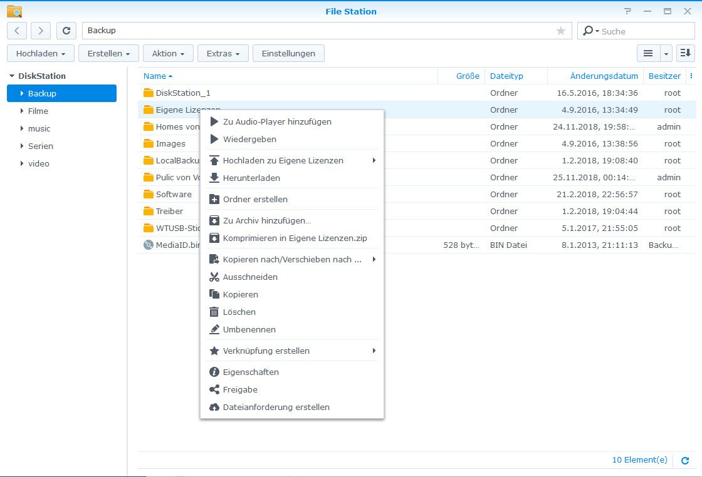
Task: Choose Löschen from the context menu
Action: [x=239, y=312]
